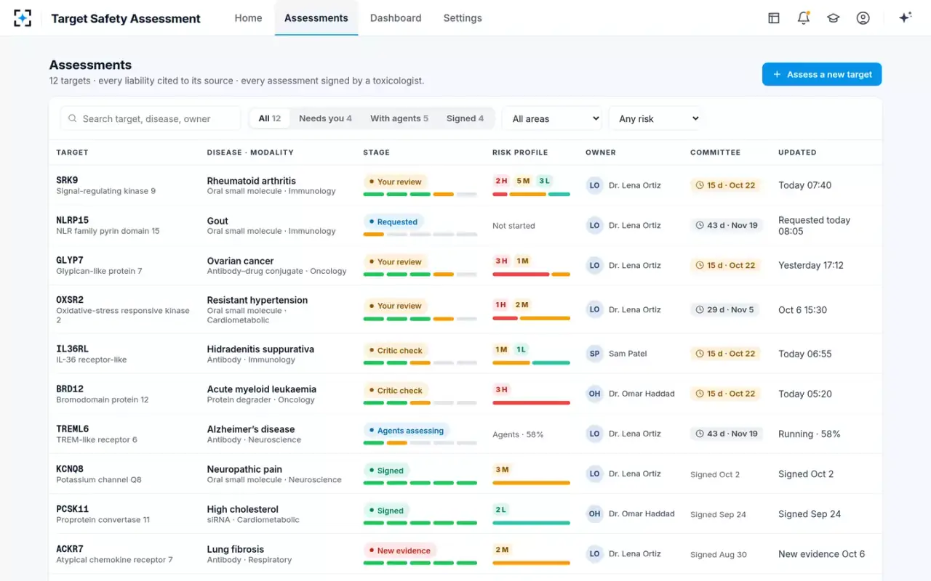
Task: Click the Critic check badge for IL36RL
Action: click(x=395, y=350)
